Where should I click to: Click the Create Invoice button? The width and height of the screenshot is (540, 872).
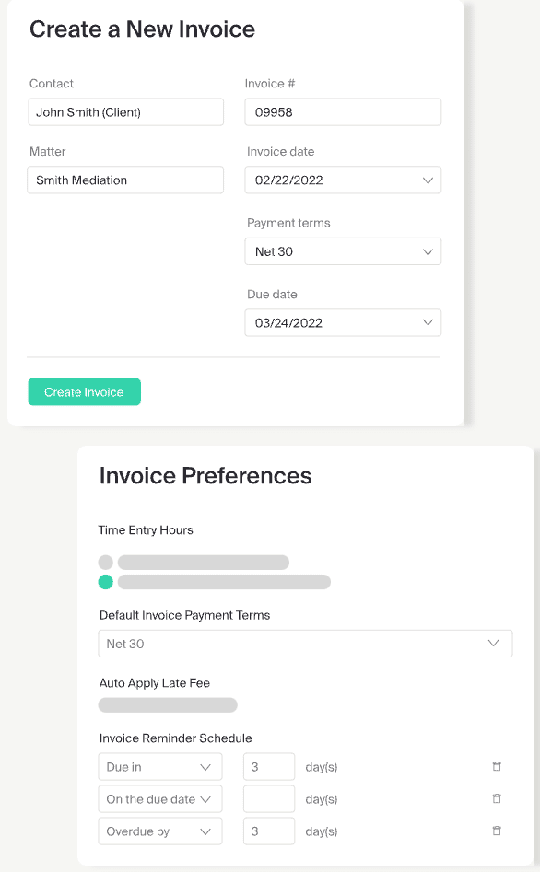(84, 391)
